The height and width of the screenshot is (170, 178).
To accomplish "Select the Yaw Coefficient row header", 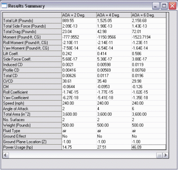I will coord(32,98).
